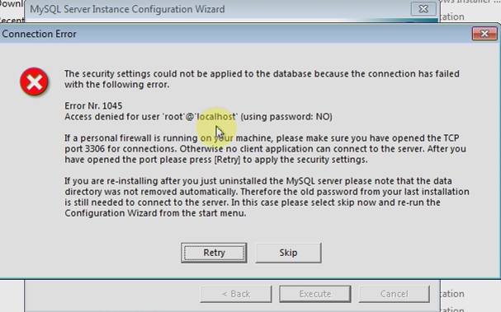The image size is (501, 312).
Task: Click 'The security settings could not be applied' line
Action: pos(262,73)
